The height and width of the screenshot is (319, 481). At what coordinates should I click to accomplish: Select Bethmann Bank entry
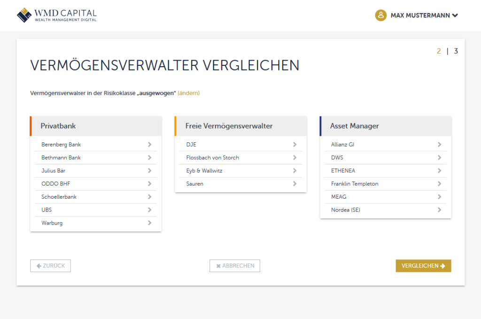[x=96, y=157]
